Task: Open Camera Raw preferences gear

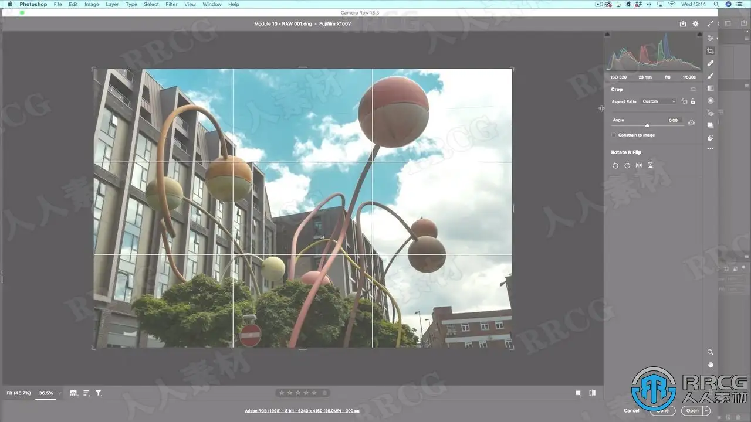Action: point(695,24)
